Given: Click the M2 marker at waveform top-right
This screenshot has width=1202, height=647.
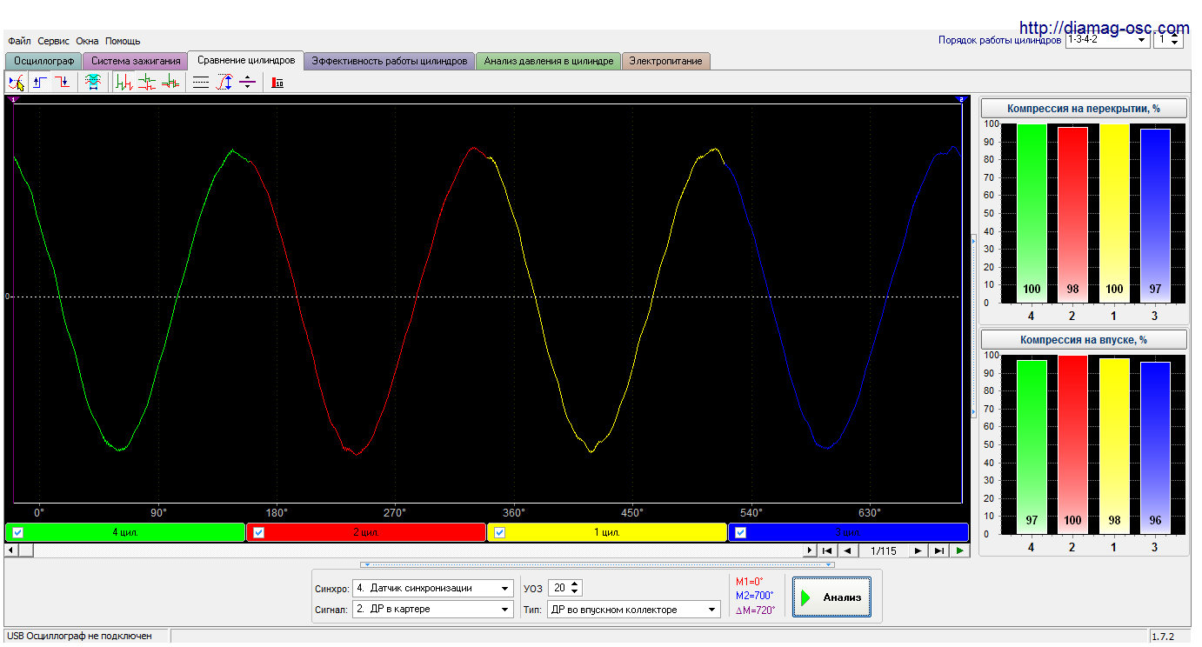Looking at the screenshot, I should click(961, 100).
